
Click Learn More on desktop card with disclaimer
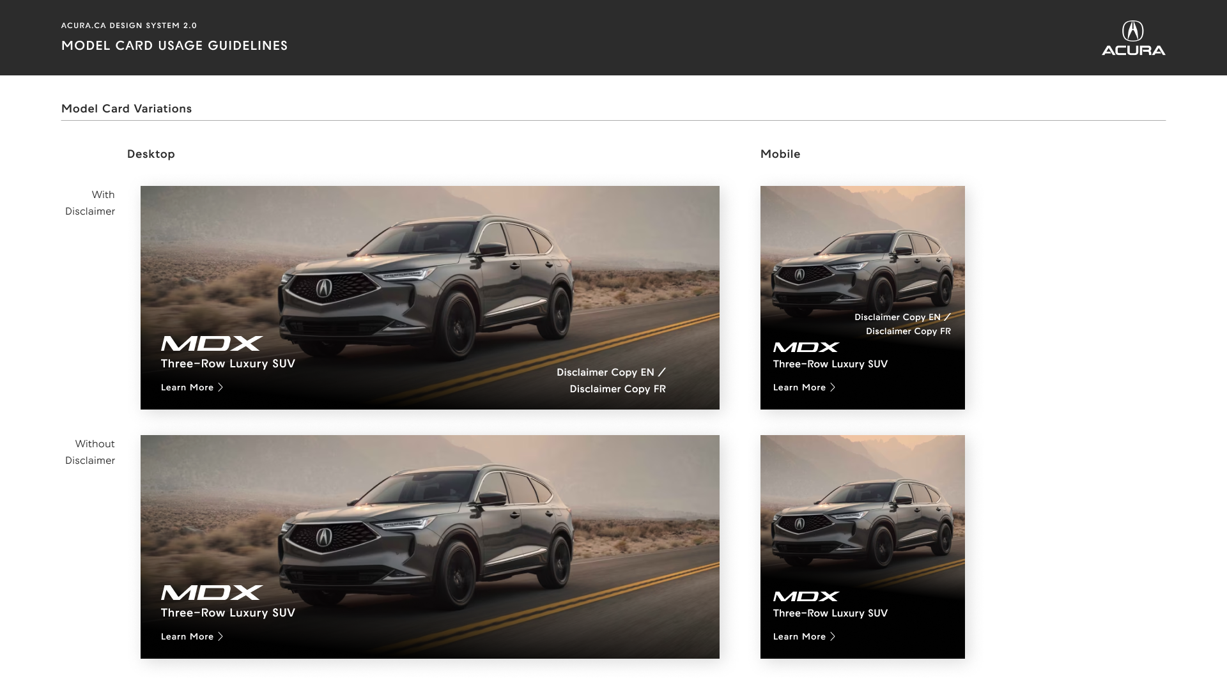coord(192,387)
